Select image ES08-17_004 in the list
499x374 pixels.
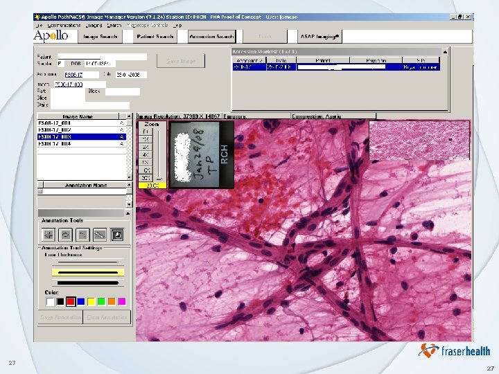tap(82, 144)
